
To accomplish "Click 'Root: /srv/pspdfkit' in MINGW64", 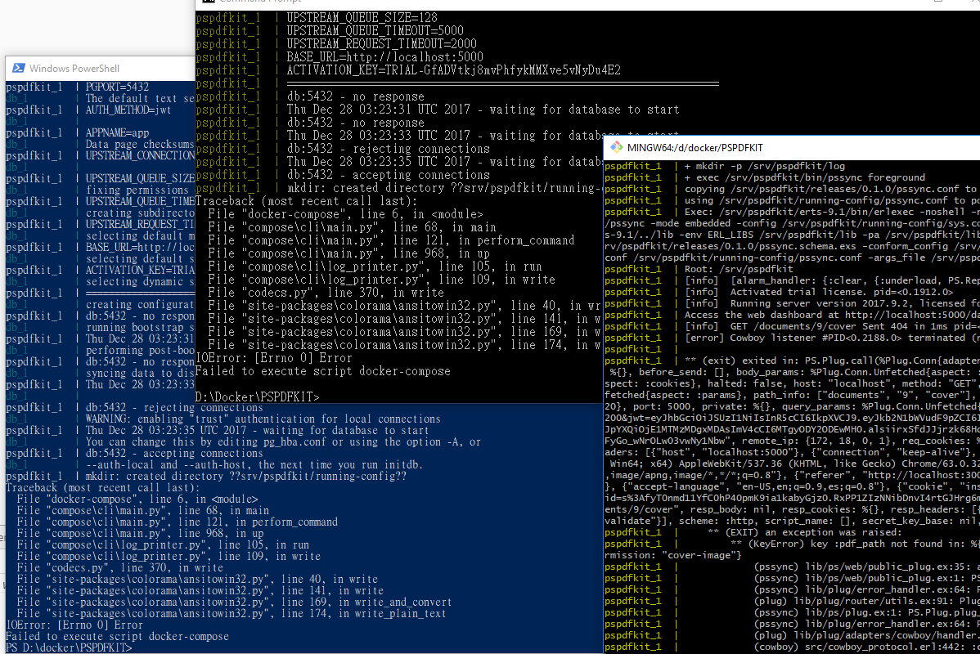I will 739,269.
